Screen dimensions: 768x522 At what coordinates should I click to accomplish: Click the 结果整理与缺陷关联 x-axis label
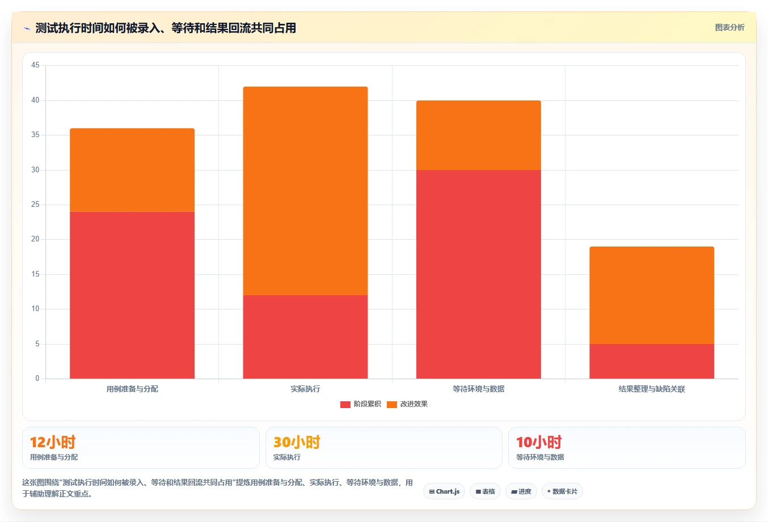coord(652,389)
